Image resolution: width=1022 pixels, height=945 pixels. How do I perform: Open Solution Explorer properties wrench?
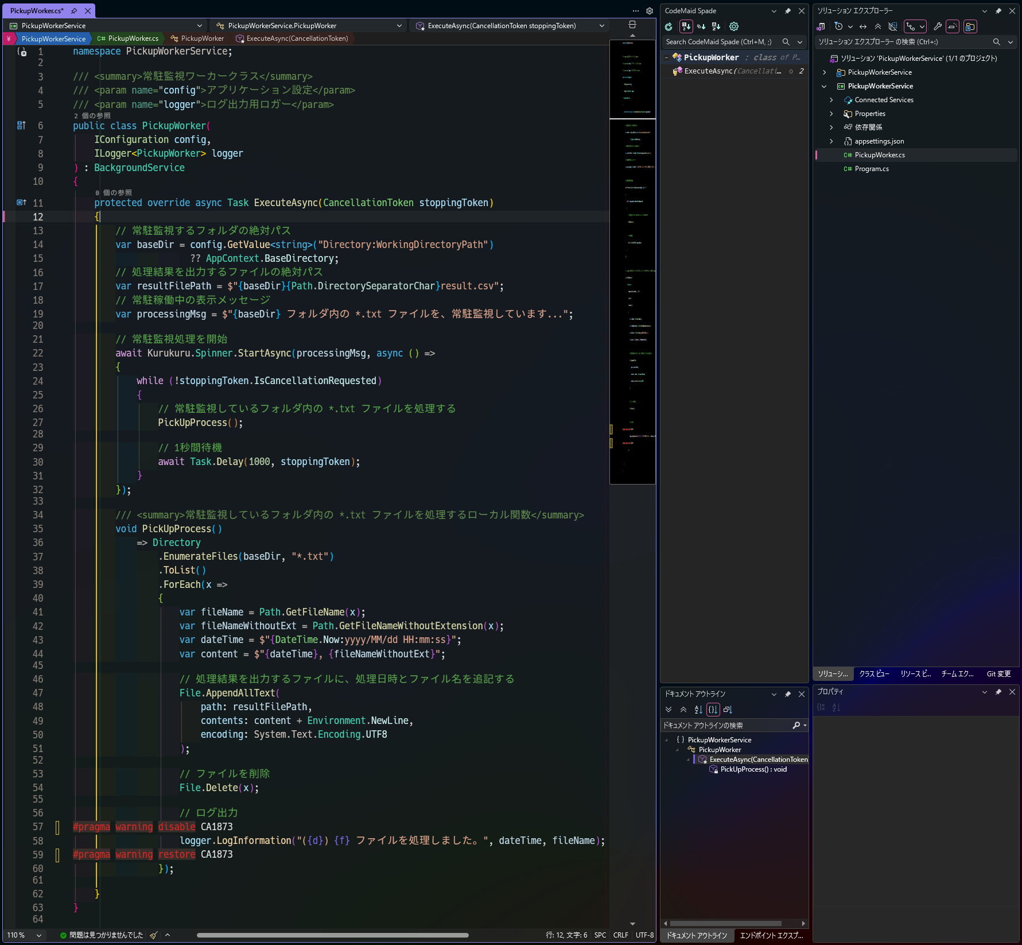[938, 26]
